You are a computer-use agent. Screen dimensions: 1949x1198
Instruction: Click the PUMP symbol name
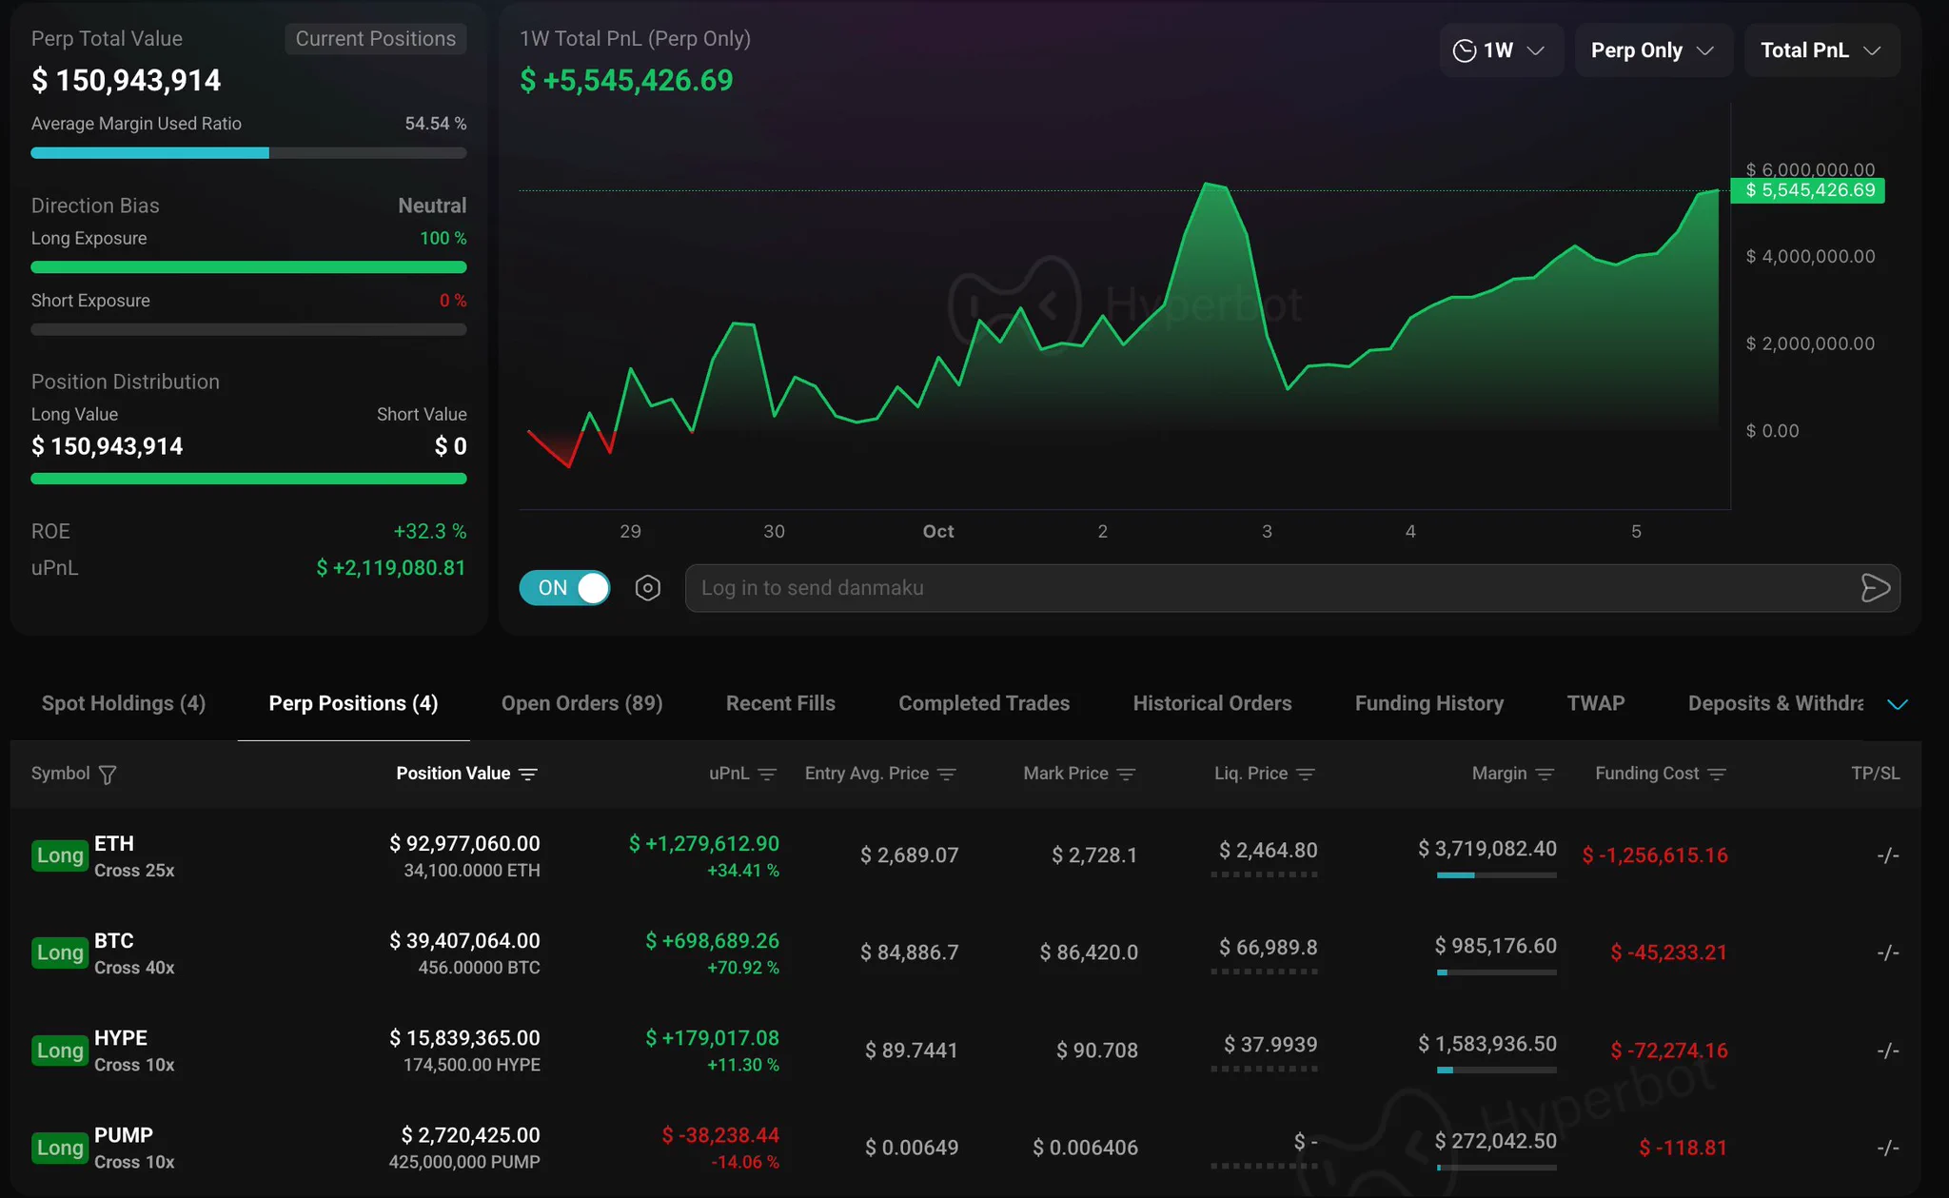(x=124, y=1135)
